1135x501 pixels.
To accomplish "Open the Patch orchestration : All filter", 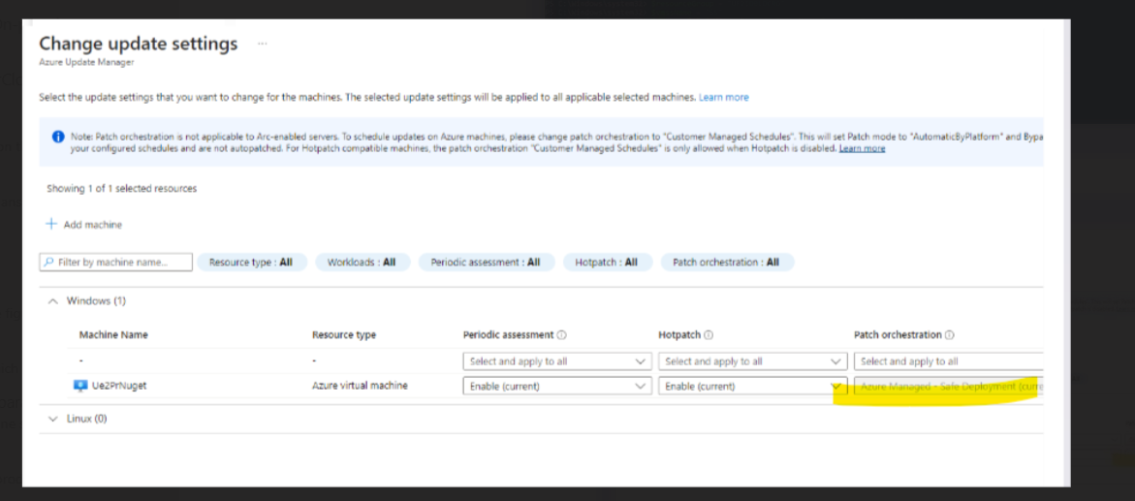I will [727, 262].
